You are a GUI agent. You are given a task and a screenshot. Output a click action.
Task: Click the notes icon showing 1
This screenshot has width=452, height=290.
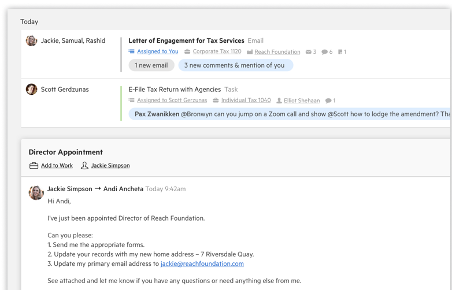tap(340, 52)
